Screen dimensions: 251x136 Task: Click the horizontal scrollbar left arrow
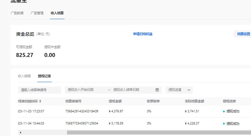[20, 133]
